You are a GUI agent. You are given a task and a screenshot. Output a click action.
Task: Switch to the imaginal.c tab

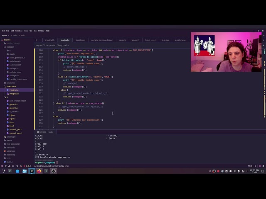tap(65, 40)
